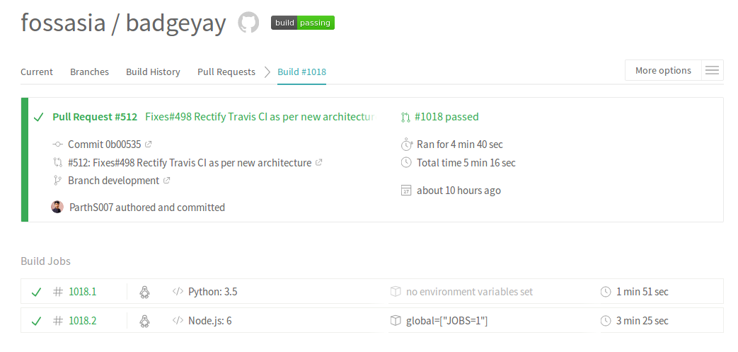738x352 pixels.
Task: Open the Branches tab
Action: click(x=89, y=72)
